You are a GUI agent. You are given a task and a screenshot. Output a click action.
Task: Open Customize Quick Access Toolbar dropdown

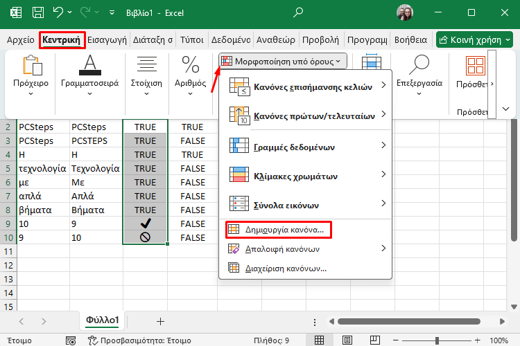coord(112,13)
